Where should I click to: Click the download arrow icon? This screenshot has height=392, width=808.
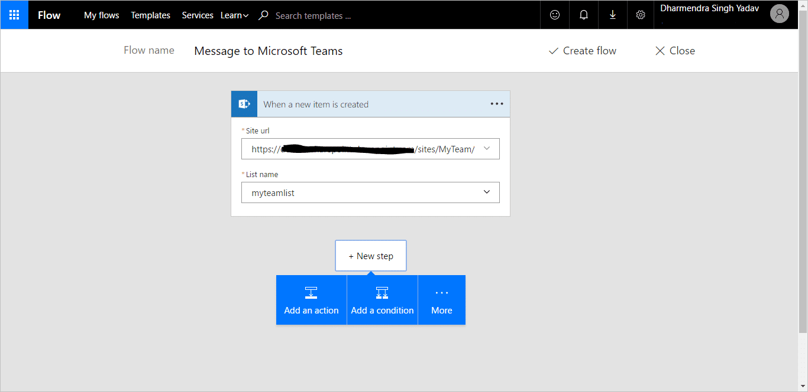tap(612, 15)
